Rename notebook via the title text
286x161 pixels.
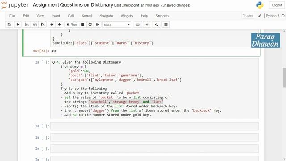(73, 5)
